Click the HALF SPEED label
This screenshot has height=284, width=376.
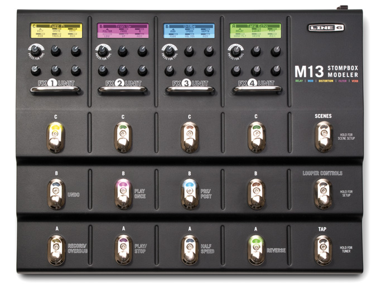pyautogui.click(x=208, y=249)
